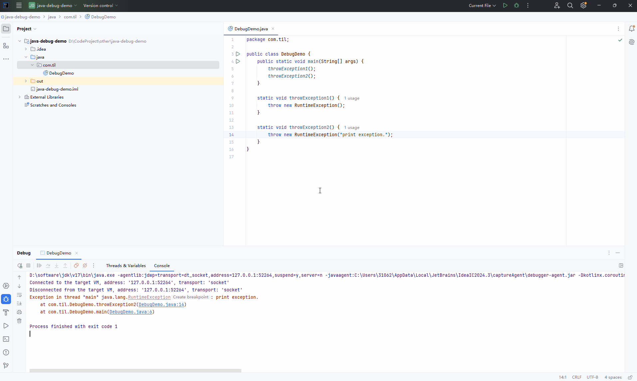Collapse java-debug-demo root node

[20, 41]
